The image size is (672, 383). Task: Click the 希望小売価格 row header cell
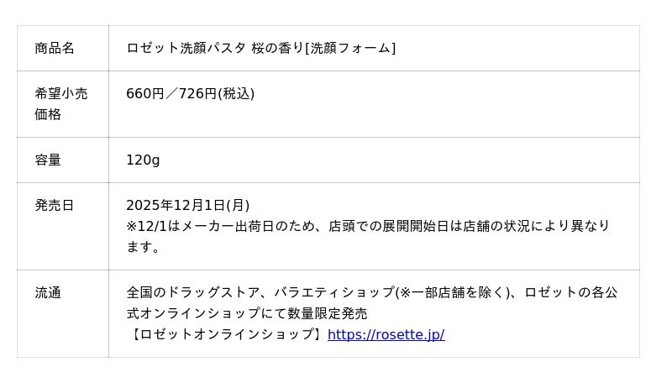point(60,104)
